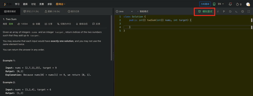Open editor settings hexagon icon
Screen dimensions: 253x96
(x=243, y=11)
